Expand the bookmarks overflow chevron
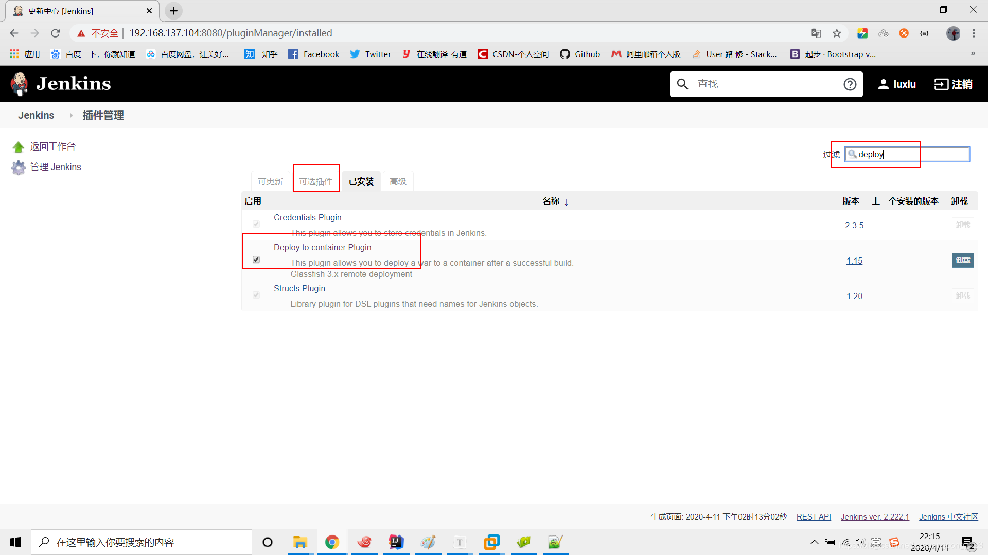 click(x=973, y=54)
